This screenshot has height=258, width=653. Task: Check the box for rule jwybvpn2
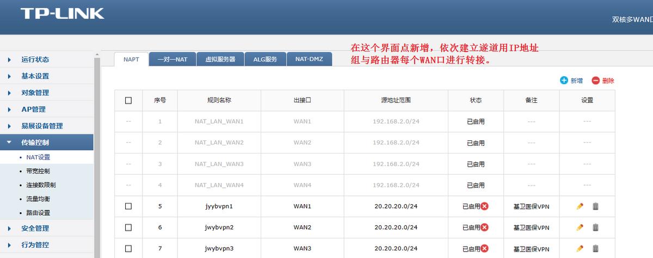coord(128,227)
